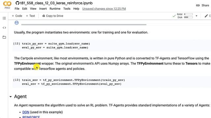This screenshot has height=118, width=211.
Task: Open the Tools menu
Action: 67,9
